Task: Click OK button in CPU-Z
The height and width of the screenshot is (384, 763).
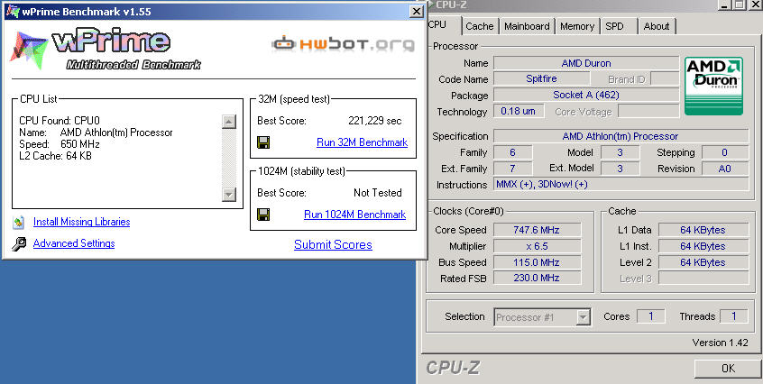Action: [728, 369]
